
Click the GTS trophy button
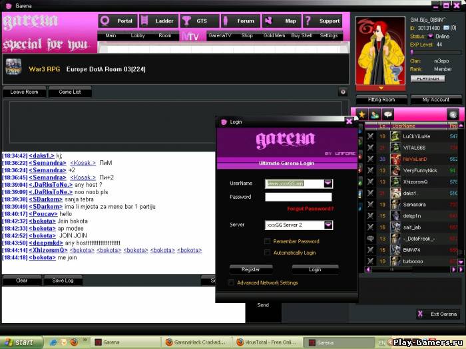coord(200,21)
